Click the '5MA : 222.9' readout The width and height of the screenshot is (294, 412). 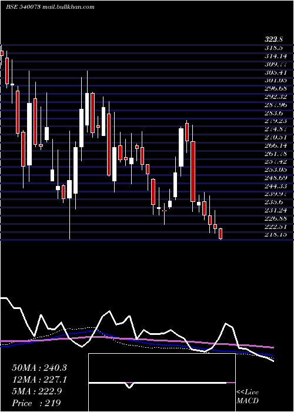pyautogui.click(x=37, y=391)
